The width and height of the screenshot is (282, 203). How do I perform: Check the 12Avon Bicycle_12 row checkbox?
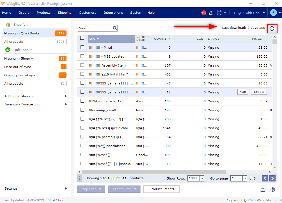click(x=82, y=101)
